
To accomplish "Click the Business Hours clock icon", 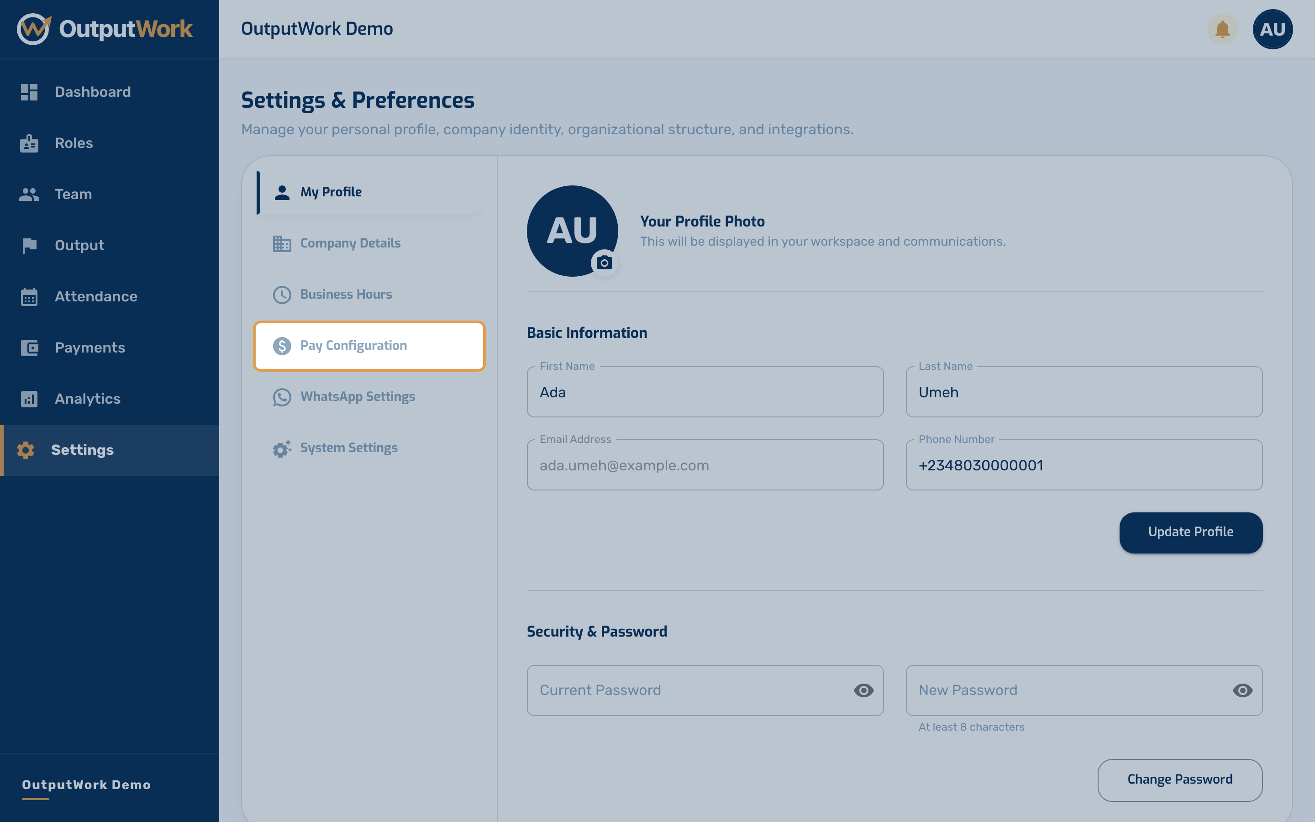I will (282, 295).
